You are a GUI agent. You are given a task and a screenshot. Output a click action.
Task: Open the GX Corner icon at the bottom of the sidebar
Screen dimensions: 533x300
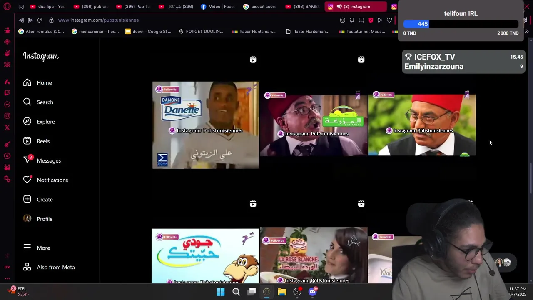(x=7, y=267)
